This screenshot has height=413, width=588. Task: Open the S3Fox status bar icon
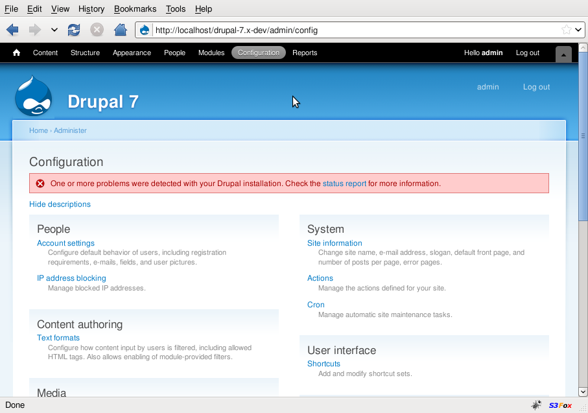(x=560, y=405)
